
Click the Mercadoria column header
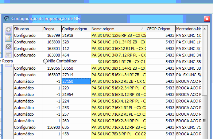[x=189, y=29]
